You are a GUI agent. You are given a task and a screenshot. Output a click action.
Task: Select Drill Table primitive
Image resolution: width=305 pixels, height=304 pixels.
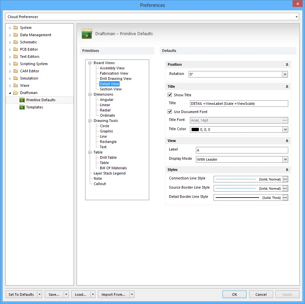pyautogui.click(x=108, y=157)
